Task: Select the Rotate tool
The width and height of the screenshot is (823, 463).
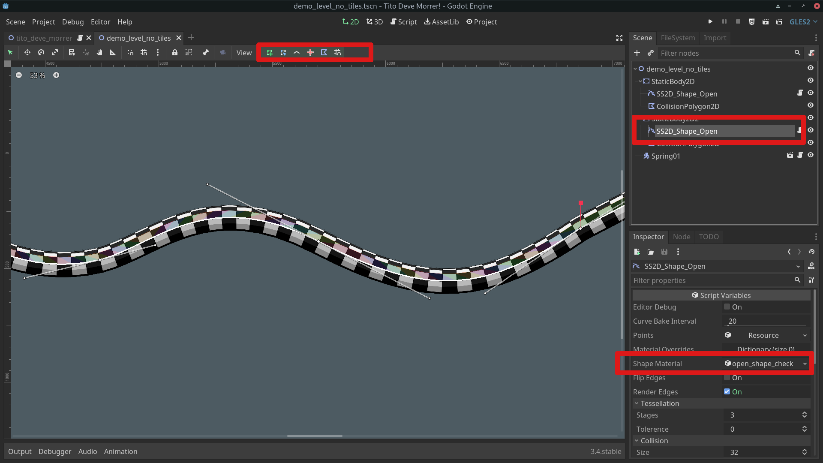Action: click(x=41, y=52)
